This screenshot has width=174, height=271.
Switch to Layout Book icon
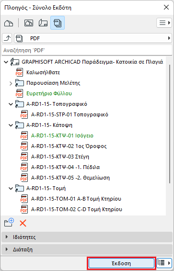coord(43,23)
